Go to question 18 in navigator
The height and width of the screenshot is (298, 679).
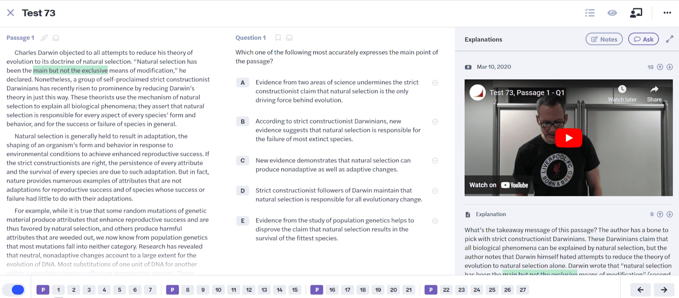[363, 290]
